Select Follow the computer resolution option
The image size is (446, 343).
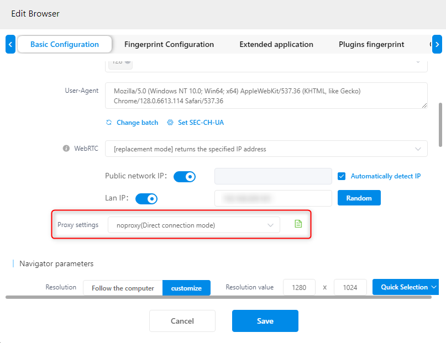tap(123, 288)
